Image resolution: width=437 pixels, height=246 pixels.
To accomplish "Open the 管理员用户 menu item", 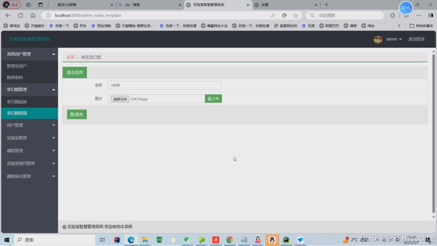I will [30, 66].
